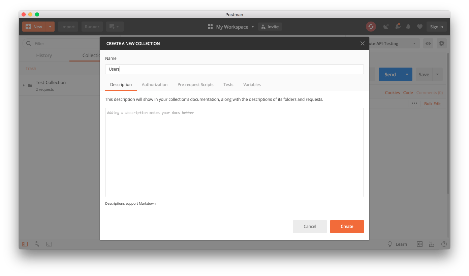Viewport: 469px width, 276px height.
Task: Open the Help question mark icon
Action: (444, 244)
